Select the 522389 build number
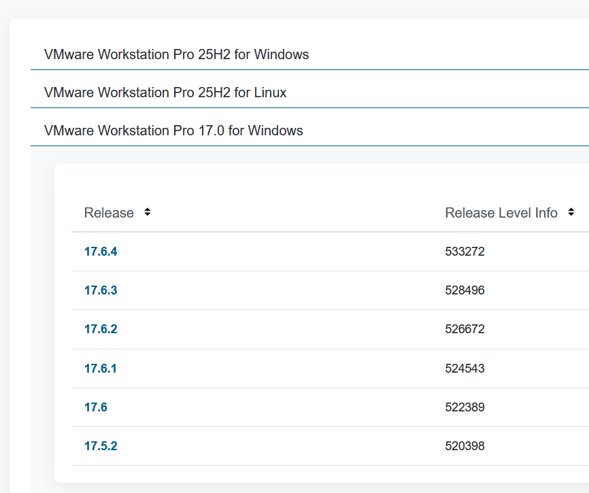Screen dimensions: 589x493 465,407
